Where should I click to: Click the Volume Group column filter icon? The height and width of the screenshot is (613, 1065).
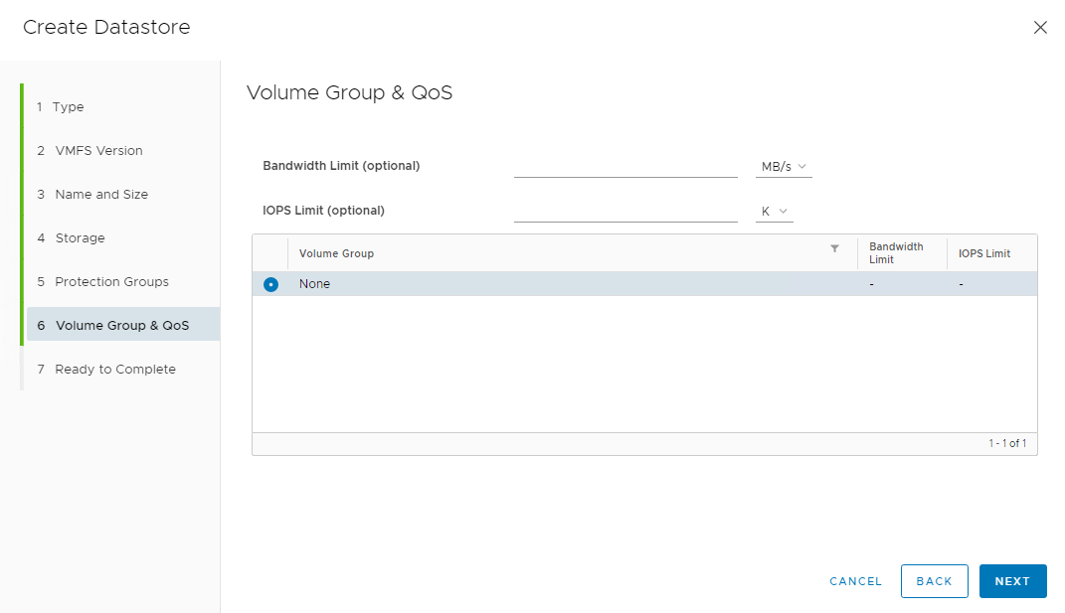point(834,248)
